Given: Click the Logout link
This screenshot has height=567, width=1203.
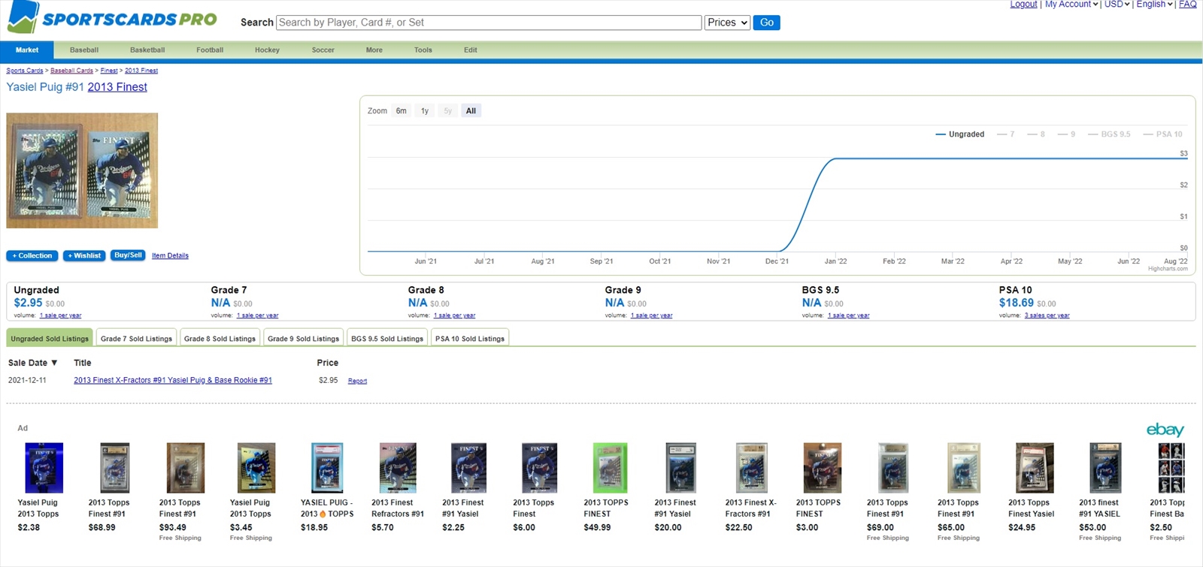Looking at the screenshot, I should point(1023,5).
